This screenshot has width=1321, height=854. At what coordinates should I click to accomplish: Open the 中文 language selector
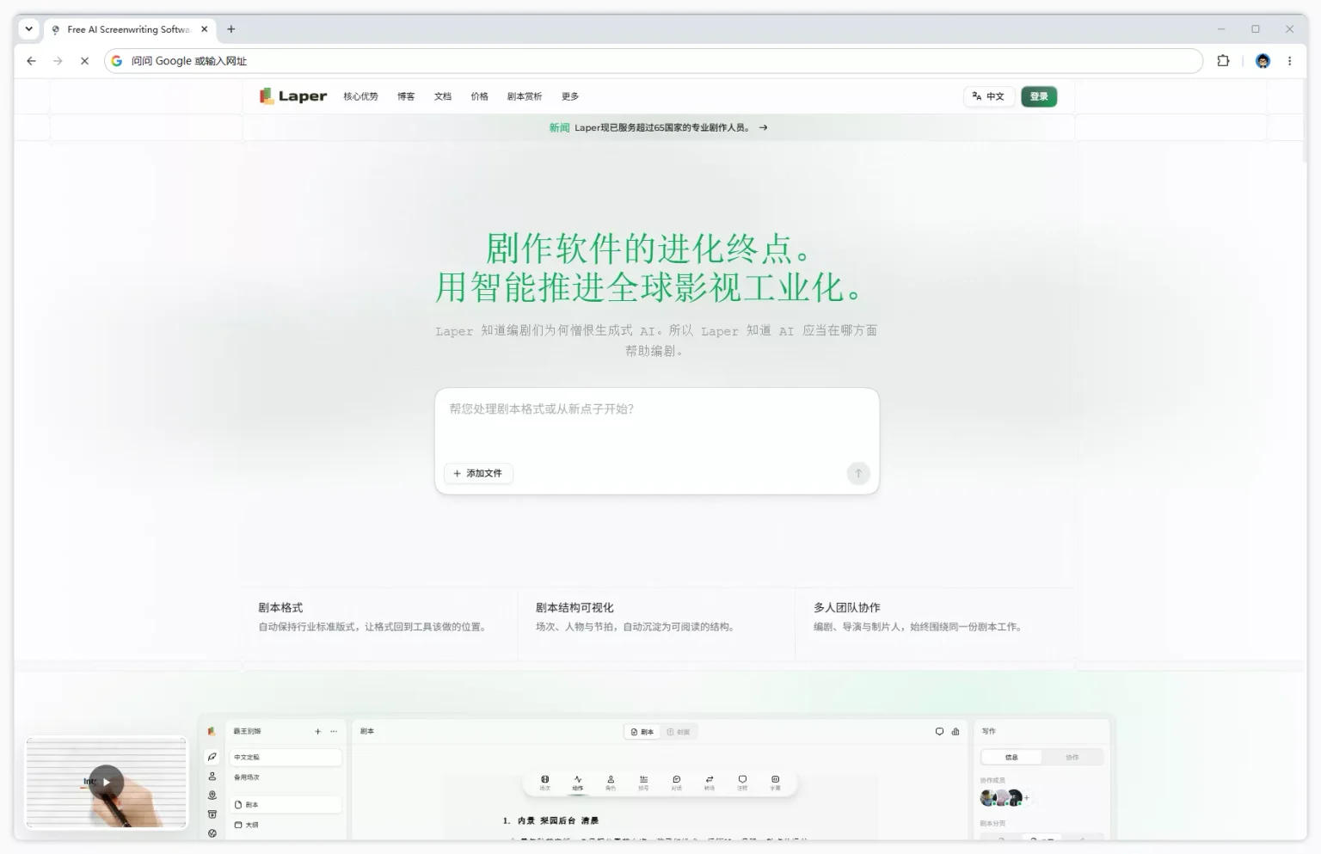(x=988, y=96)
